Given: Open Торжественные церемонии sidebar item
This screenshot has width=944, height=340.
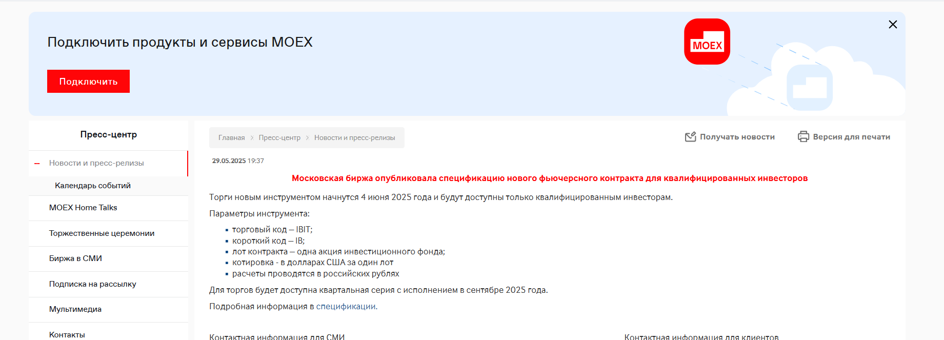Looking at the screenshot, I should [x=102, y=233].
